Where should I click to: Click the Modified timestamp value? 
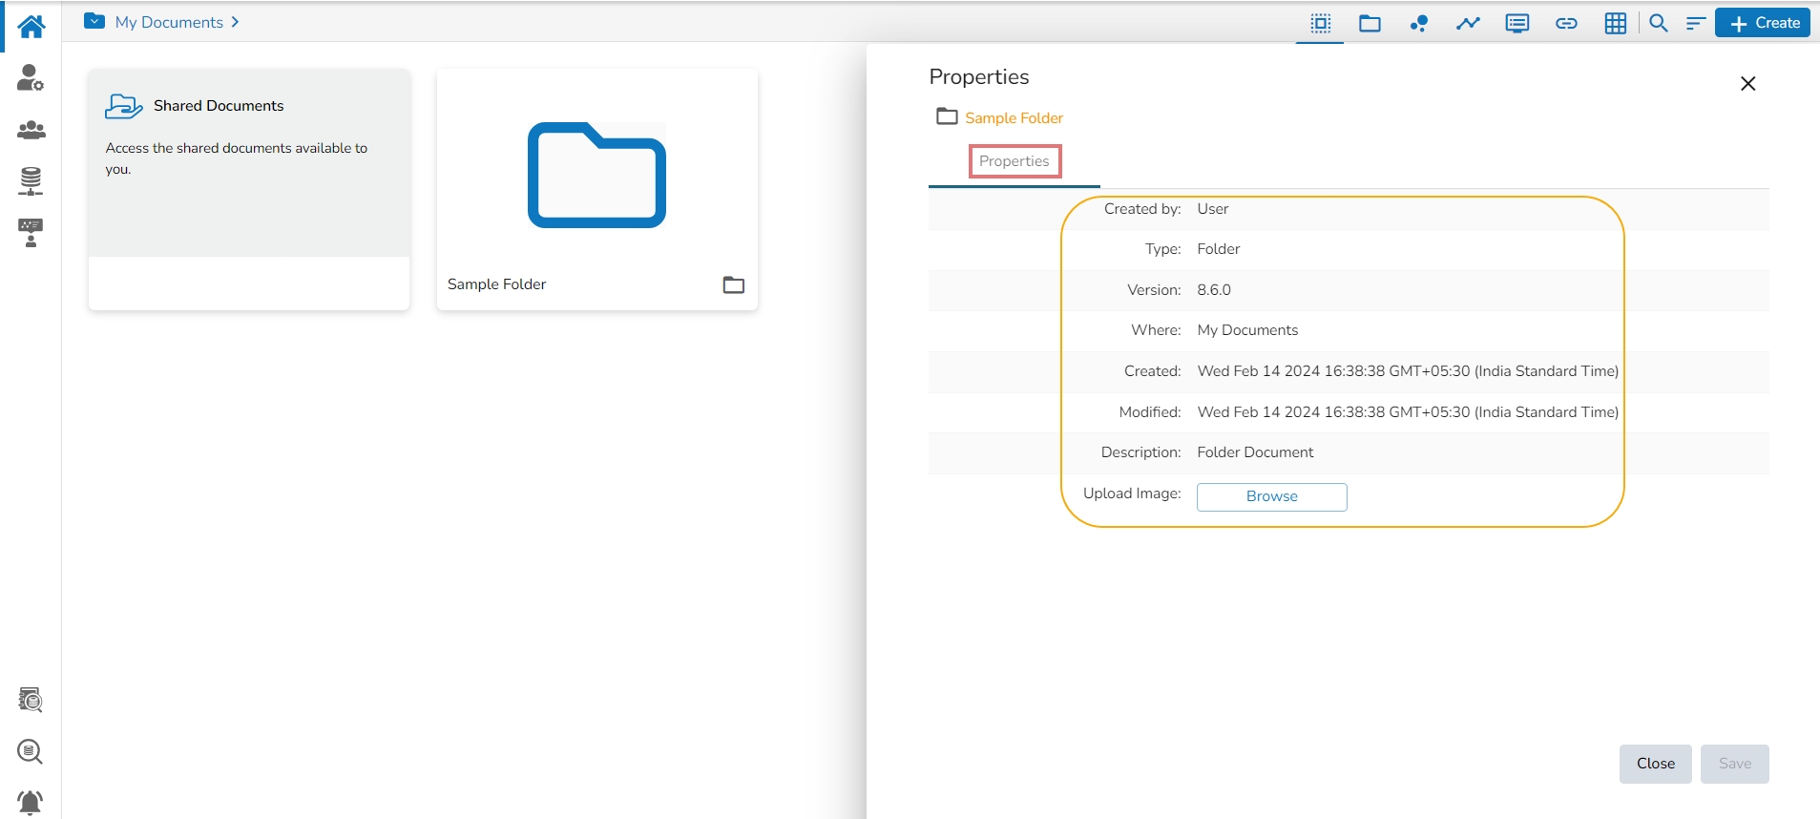point(1408,411)
